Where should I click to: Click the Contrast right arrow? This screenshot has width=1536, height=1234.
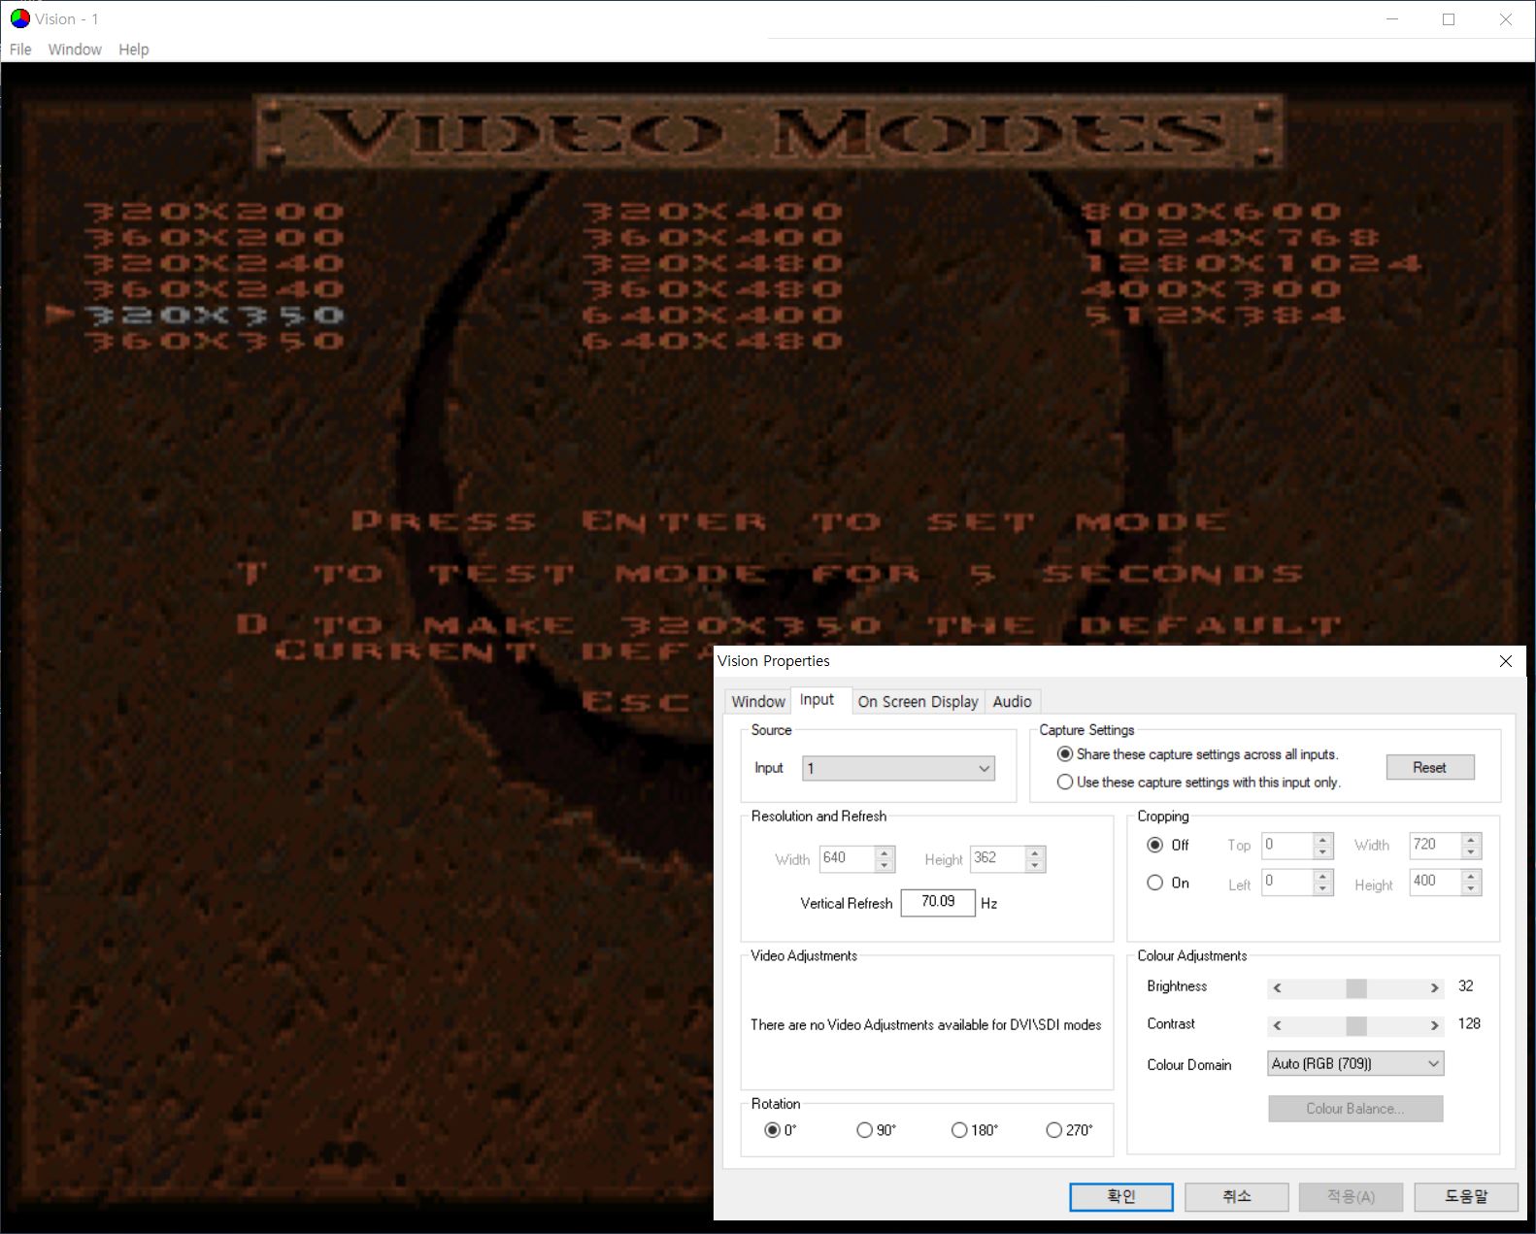[1434, 1026]
